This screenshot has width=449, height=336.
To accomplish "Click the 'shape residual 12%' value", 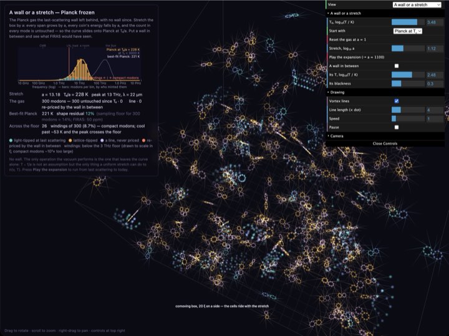I will pyautogui.click(x=75, y=113).
